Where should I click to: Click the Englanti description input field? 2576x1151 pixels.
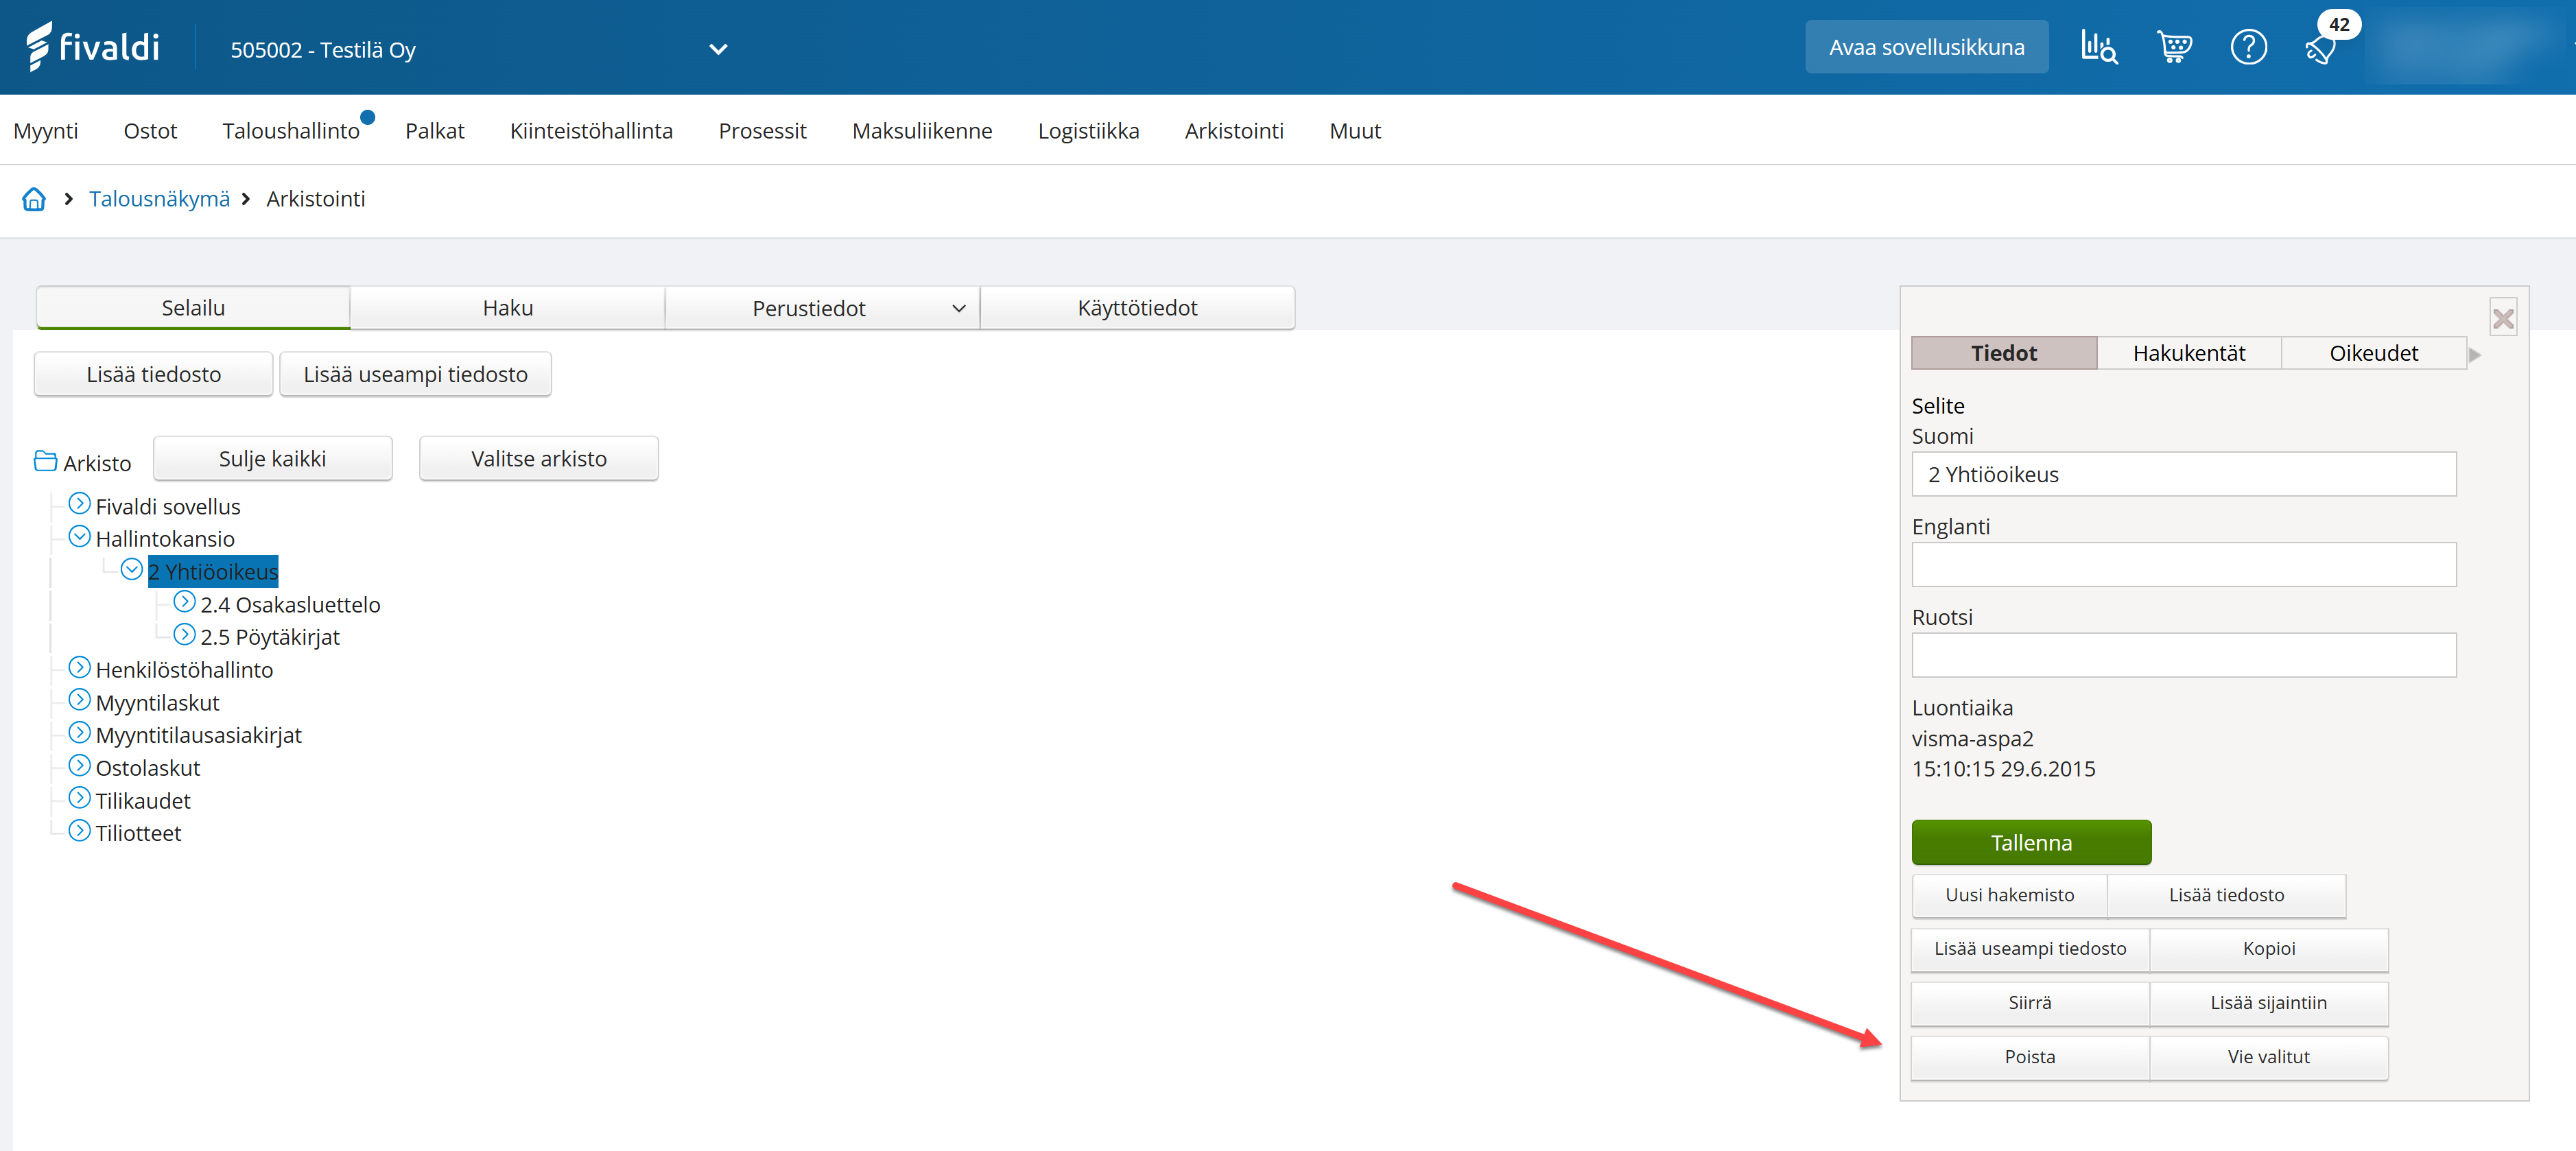pyautogui.click(x=2183, y=565)
